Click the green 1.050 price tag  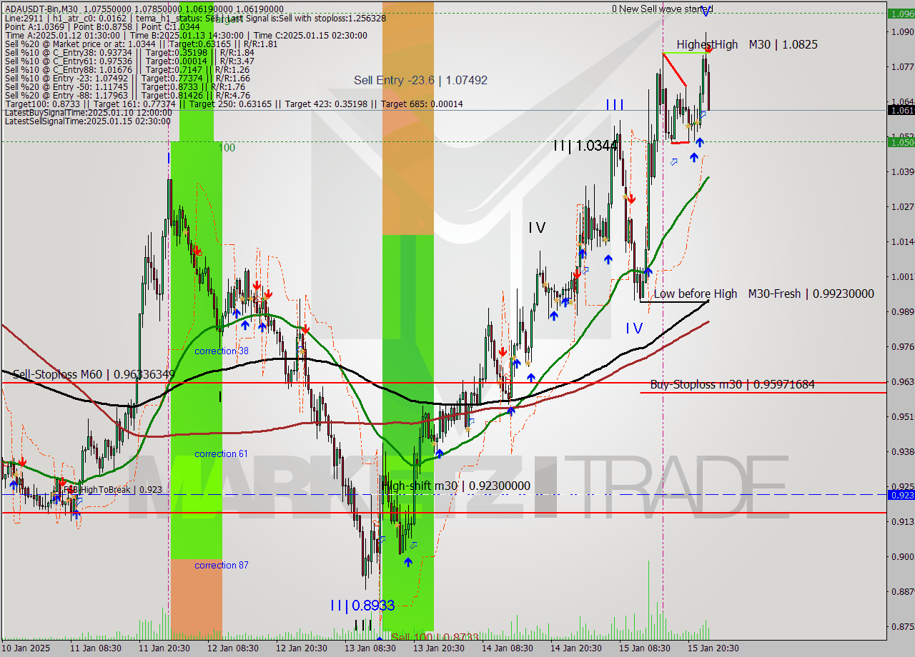tap(901, 141)
